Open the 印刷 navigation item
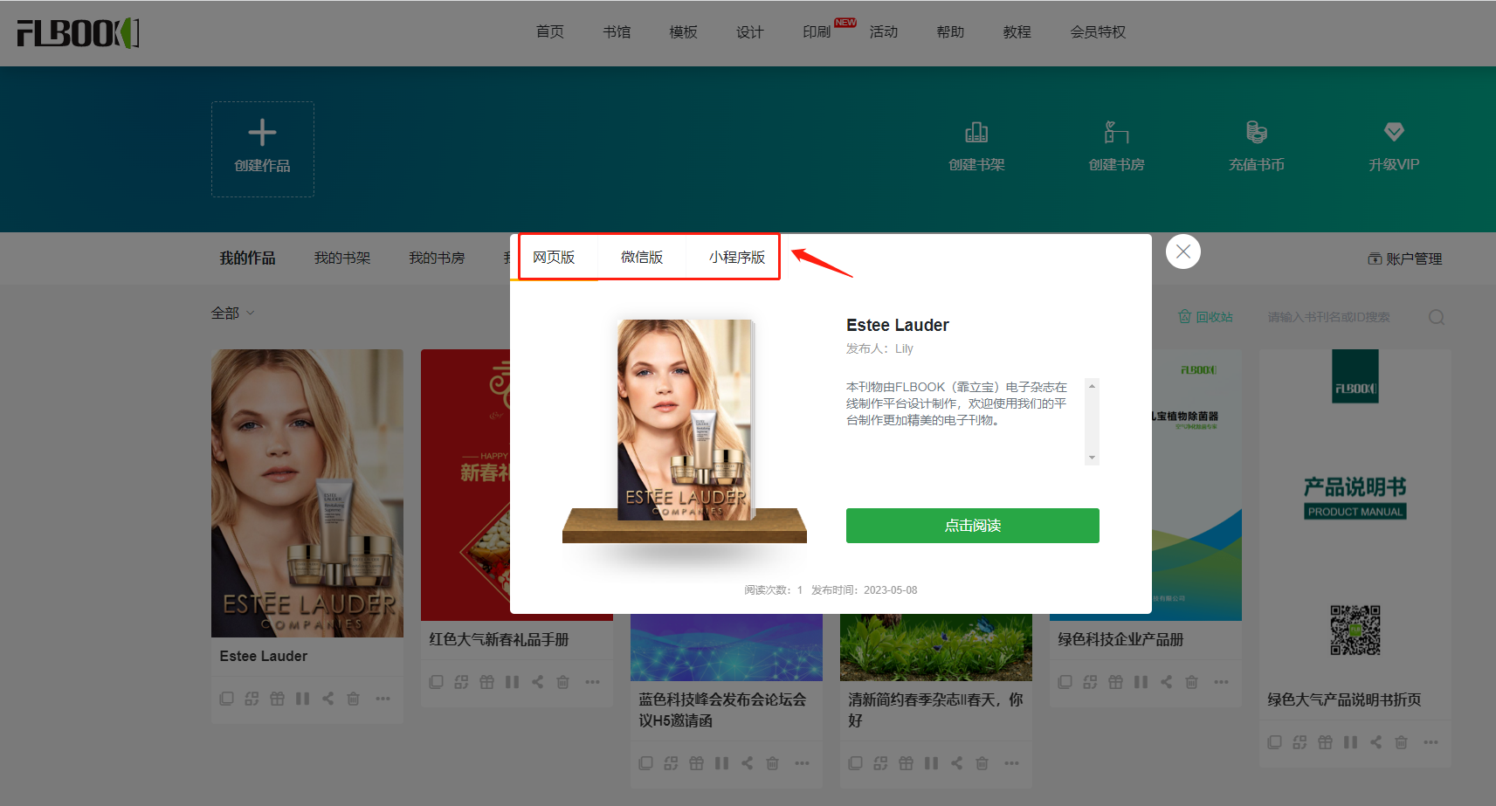1496x806 pixels. click(817, 32)
